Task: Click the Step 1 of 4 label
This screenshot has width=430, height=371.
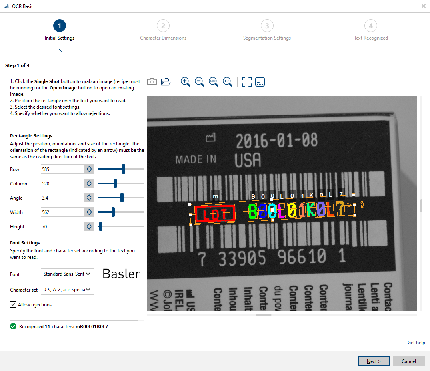Action: [17, 65]
